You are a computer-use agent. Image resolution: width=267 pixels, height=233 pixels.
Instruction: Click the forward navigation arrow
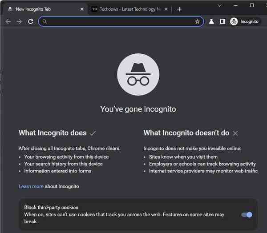[19, 22]
